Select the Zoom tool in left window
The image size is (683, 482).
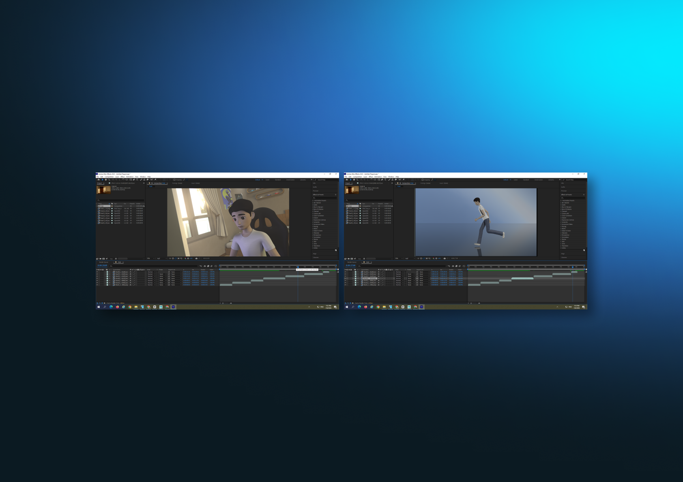pyautogui.click(x=109, y=179)
